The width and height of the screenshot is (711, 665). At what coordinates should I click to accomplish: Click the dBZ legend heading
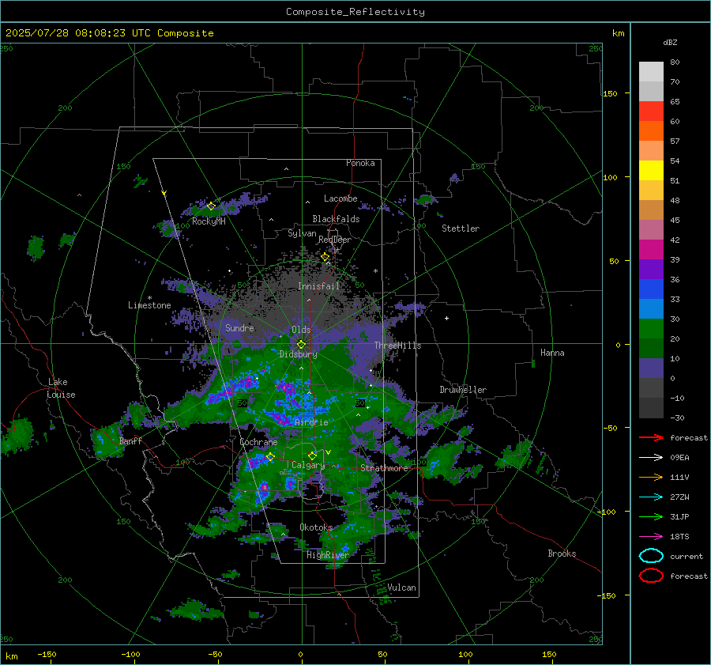click(670, 42)
